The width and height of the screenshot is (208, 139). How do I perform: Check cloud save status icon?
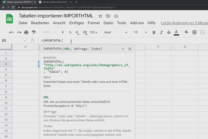pos(116,16)
